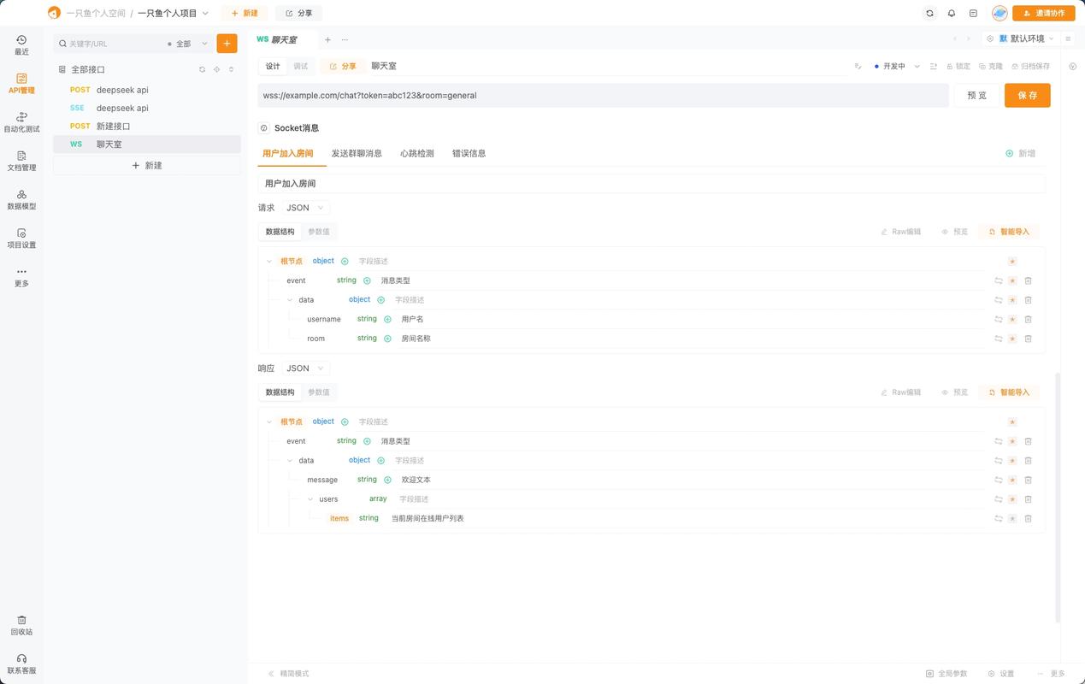This screenshot has height=684, width=1085.
Task: Open 数据模型 in the sidebar
Action: tap(21, 199)
